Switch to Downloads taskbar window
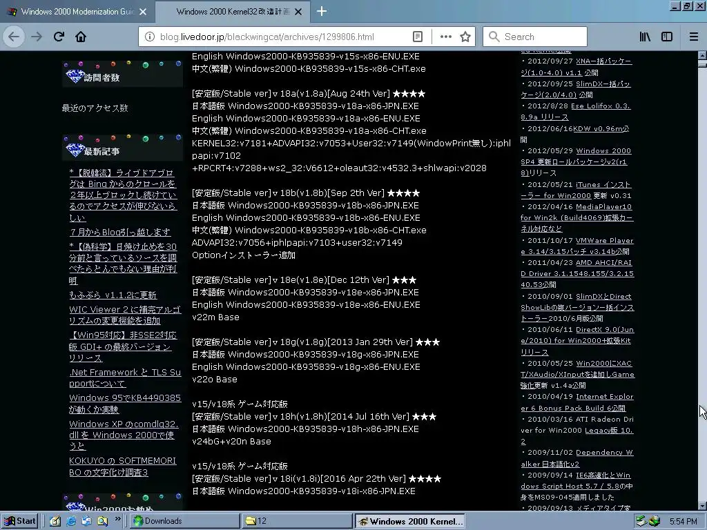 (x=185, y=521)
